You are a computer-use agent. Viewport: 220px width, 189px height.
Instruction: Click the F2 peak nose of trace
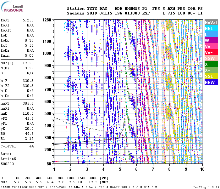pos(124,136)
